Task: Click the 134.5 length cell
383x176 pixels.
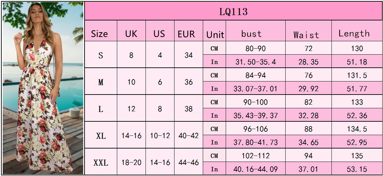Action: (x=357, y=129)
